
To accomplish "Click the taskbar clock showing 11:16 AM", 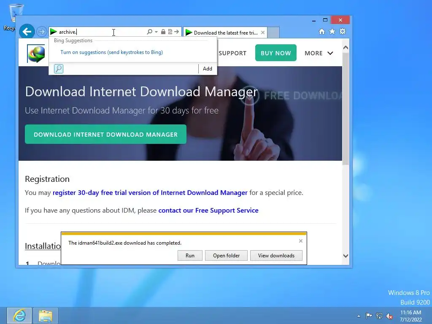I will [x=410, y=316].
